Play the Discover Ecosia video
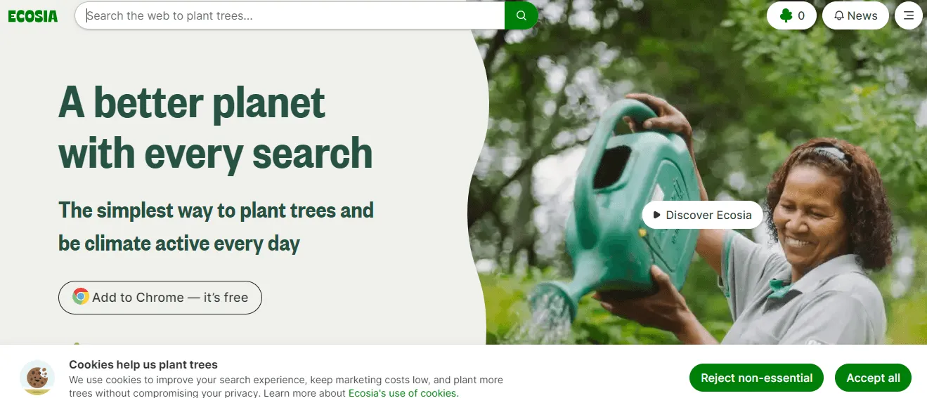This screenshot has height=398, width=927. pos(702,215)
